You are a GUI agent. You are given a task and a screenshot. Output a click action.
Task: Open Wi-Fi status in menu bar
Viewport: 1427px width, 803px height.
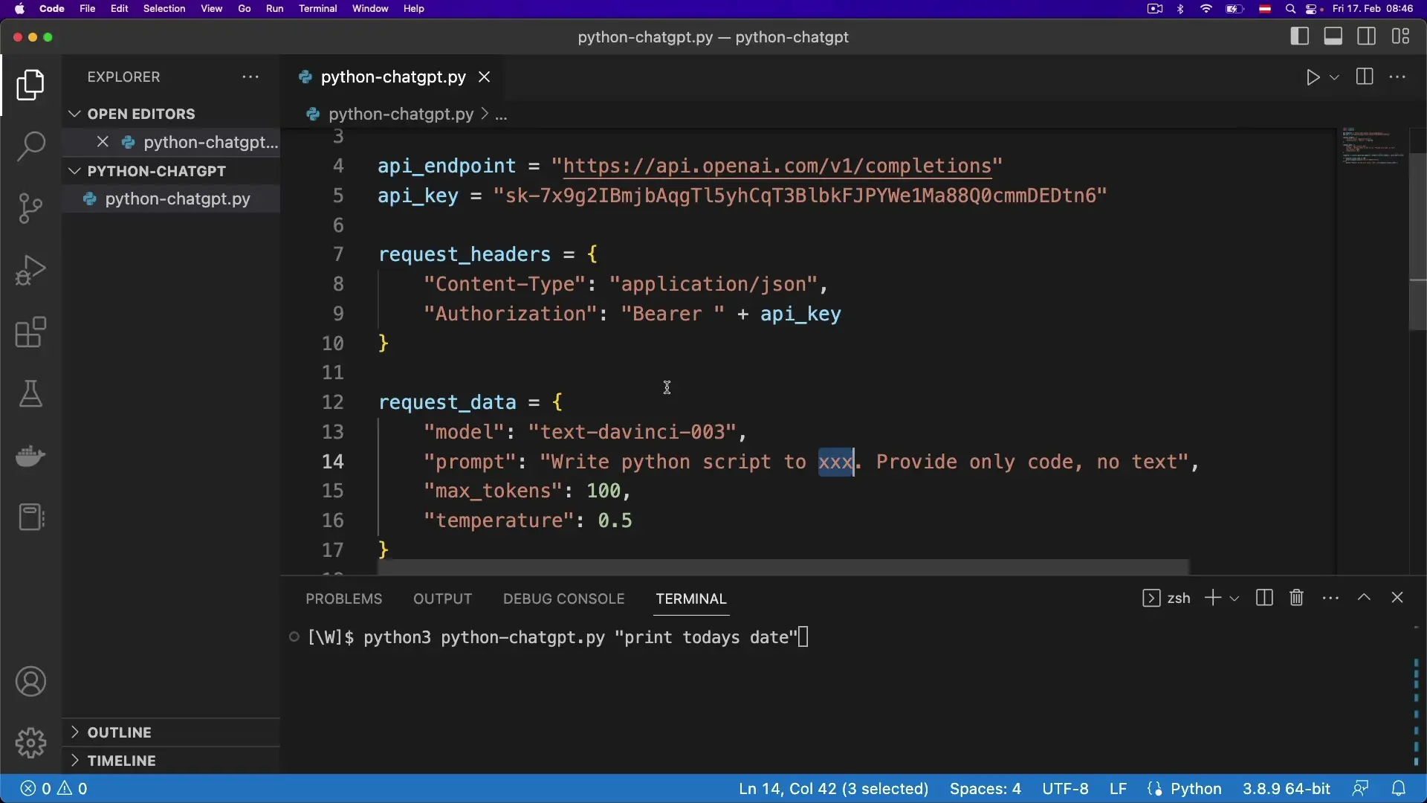click(1206, 9)
